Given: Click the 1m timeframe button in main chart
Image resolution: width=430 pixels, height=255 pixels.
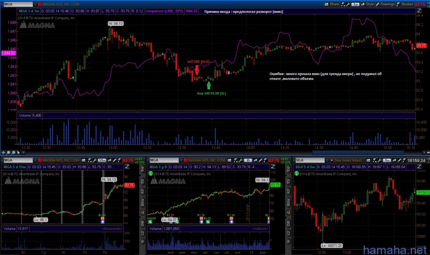Looking at the screenshot, I should click(355, 4).
